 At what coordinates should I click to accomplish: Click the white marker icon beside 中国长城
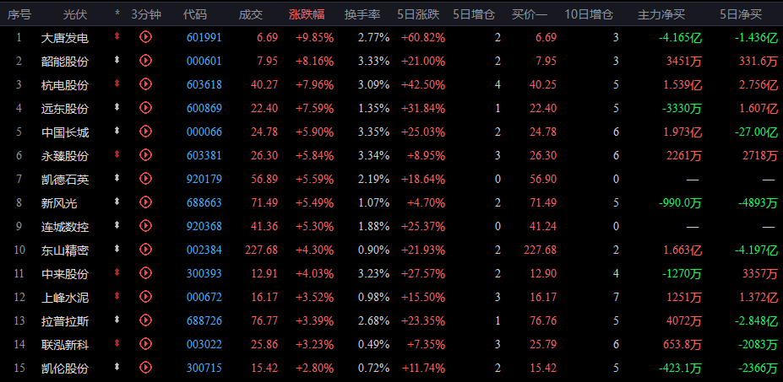coord(117,131)
